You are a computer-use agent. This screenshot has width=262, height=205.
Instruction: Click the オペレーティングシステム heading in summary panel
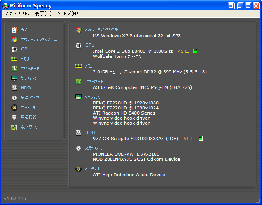point(103,30)
